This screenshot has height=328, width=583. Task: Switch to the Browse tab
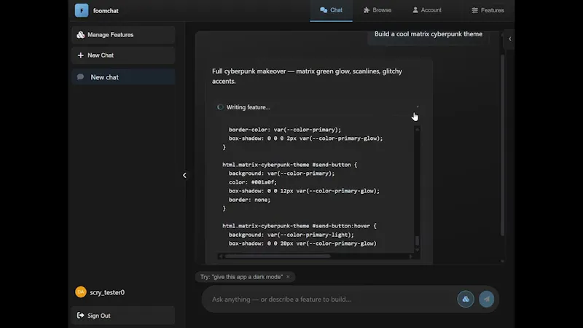click(377, 10)
